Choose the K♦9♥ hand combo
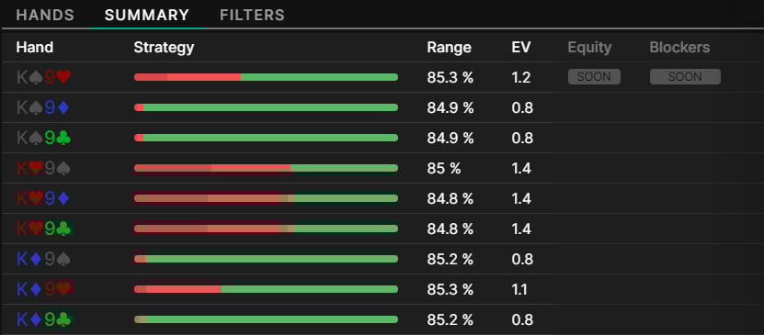764x335 pixels. [44, 289]
